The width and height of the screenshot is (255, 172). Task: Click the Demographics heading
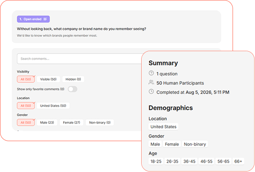click(171, 108)
